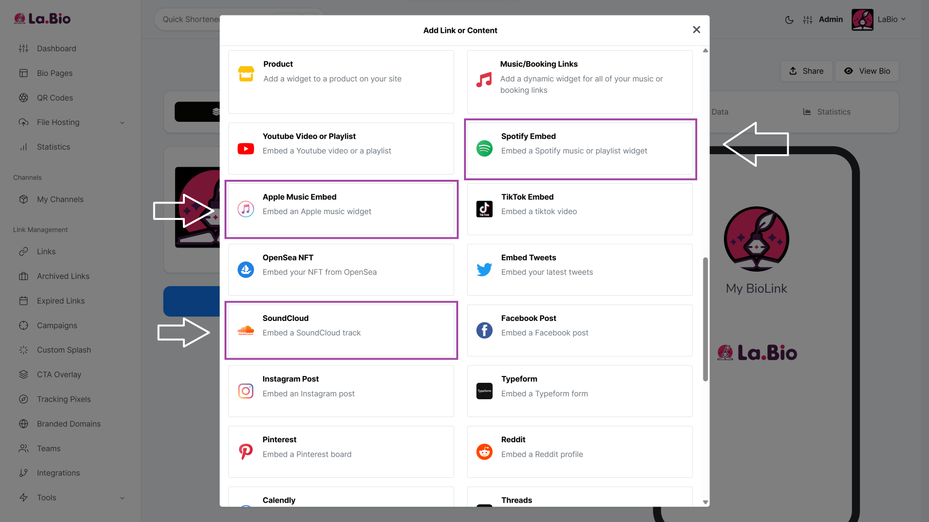
Task: Click the SoundCloud cloud icon
Action: coord(246,331)
